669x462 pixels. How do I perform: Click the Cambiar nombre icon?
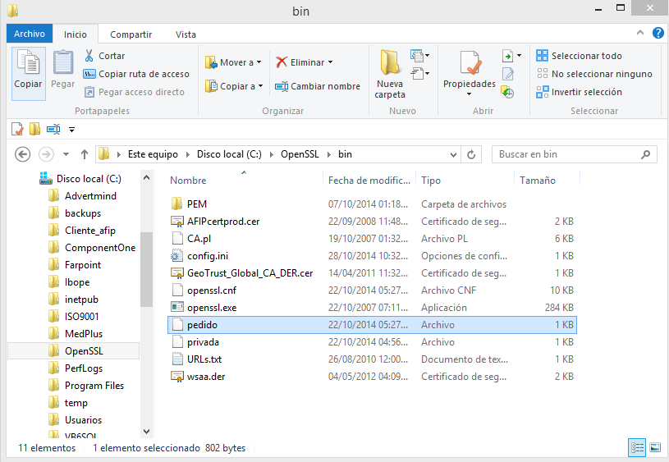click(x=282, y=86)
